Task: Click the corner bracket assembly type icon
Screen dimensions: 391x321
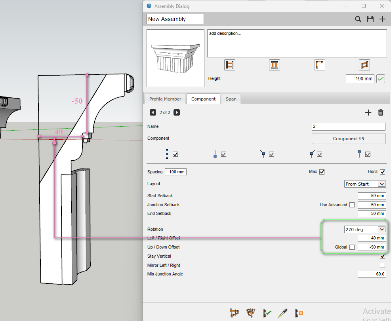Action: point(319,65)
